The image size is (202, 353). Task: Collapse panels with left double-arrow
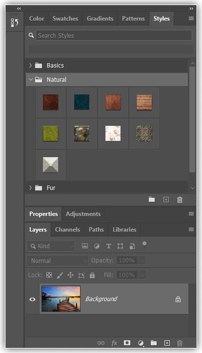point(19,8)
